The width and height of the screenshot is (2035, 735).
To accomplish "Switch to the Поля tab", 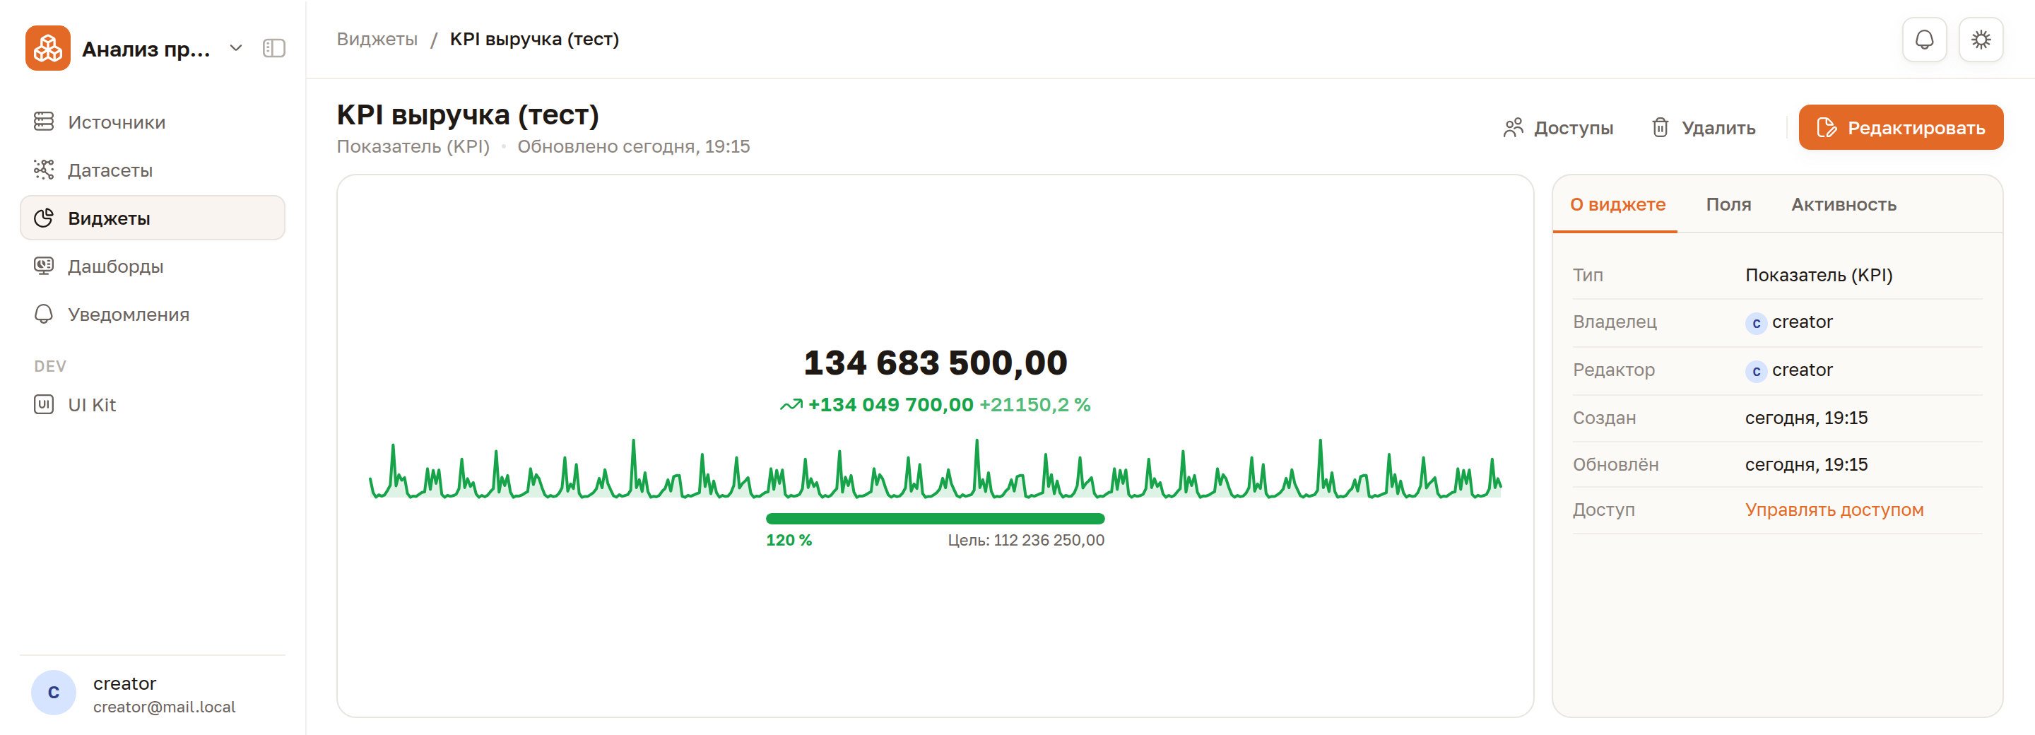I will point(1728,205).
